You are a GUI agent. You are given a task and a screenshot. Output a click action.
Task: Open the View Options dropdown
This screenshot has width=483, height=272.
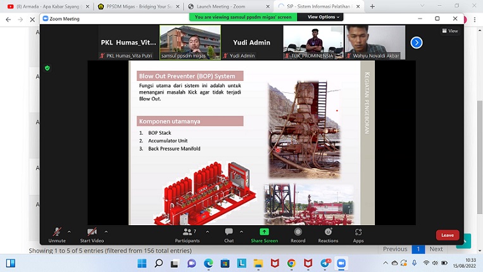pyautogui.click(x=323, y=17)
